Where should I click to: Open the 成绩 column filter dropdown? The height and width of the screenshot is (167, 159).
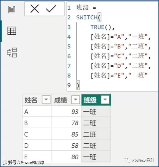pyautogui.click(x=76, y=100)
